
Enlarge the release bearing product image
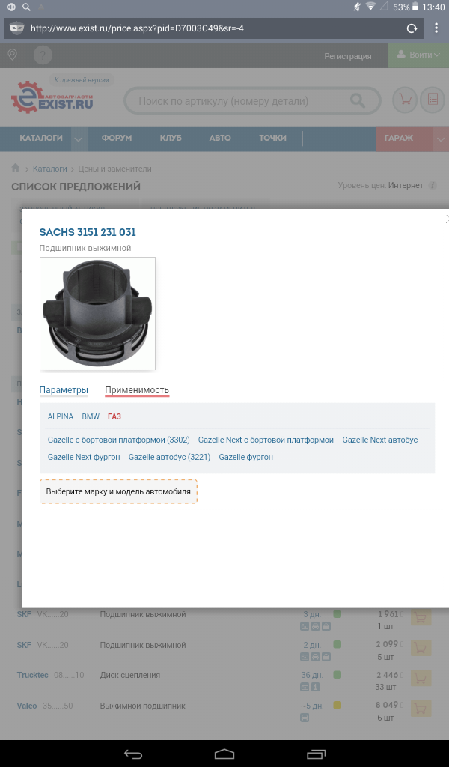tap(97, 314)
